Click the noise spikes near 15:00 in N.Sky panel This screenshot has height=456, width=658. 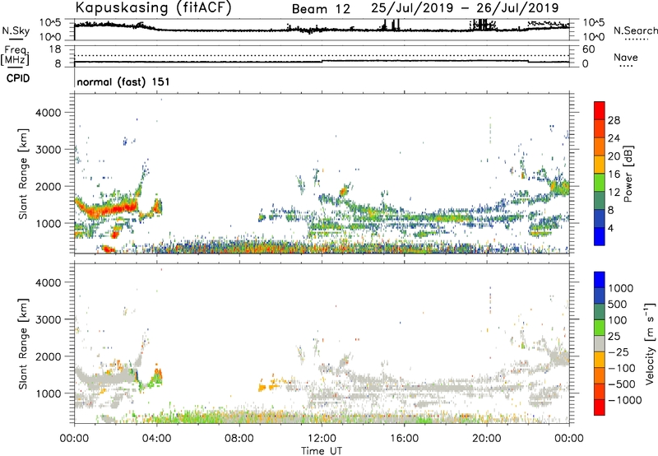coord(392,25)
